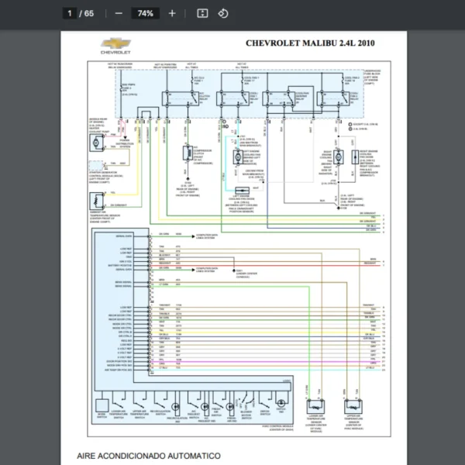Click the ambient air temperature sensor symbol
Image resolution: width=465 pixels, height=465 pixels.
tap(97, 201)
